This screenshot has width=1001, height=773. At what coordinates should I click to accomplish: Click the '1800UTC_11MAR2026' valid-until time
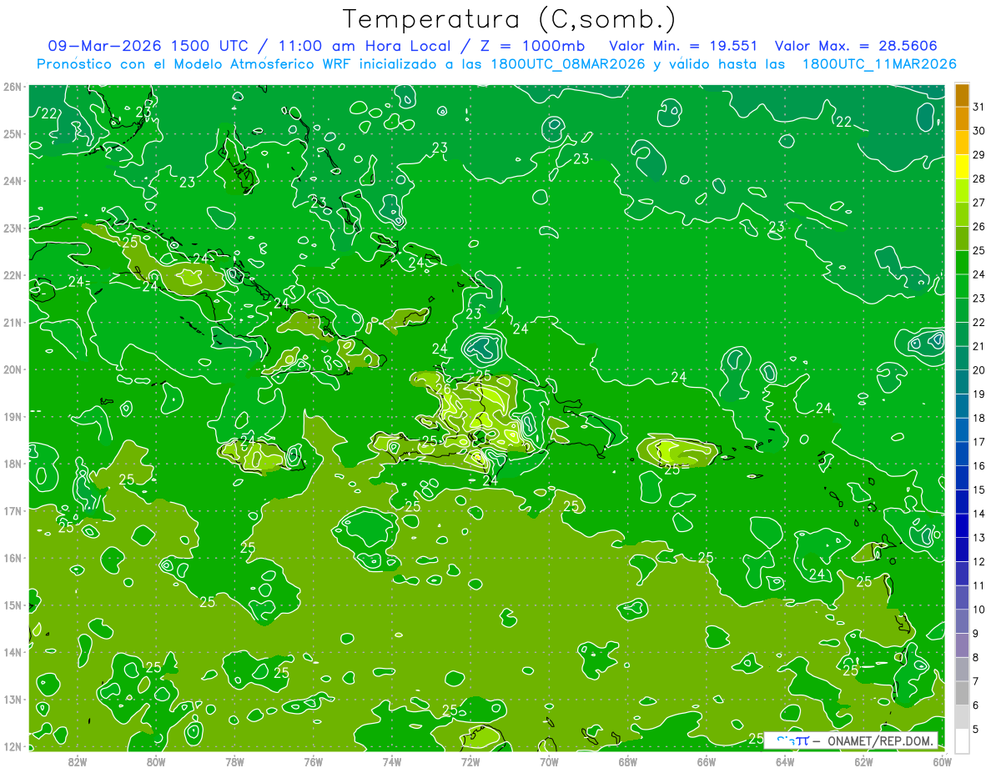[x=879, y=64]
